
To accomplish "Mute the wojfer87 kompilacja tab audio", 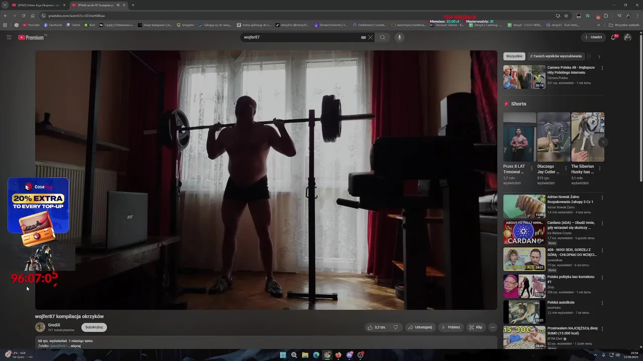I will (x=118, y=5).
